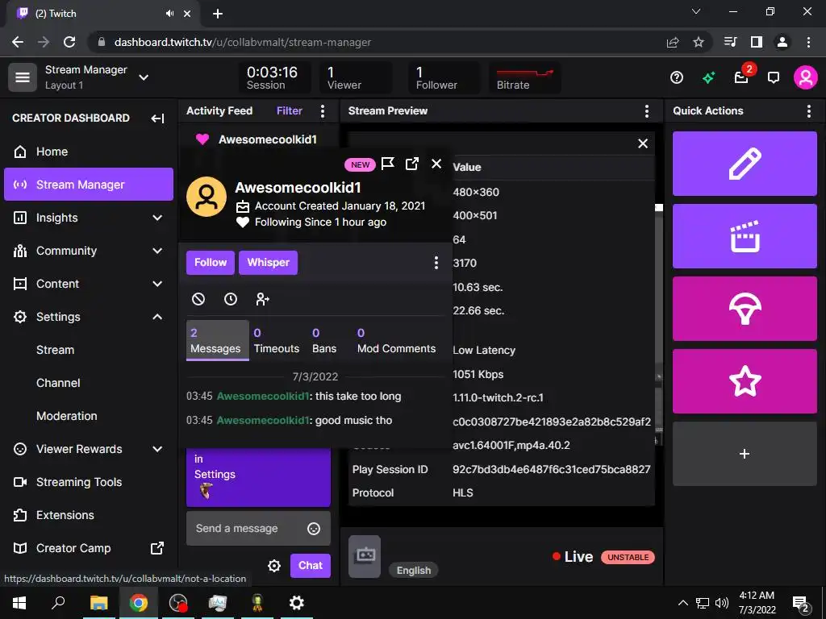Click the Send a message field
Image resolution: width=826 pixels, height=619 pixels.
pos(258,529)
